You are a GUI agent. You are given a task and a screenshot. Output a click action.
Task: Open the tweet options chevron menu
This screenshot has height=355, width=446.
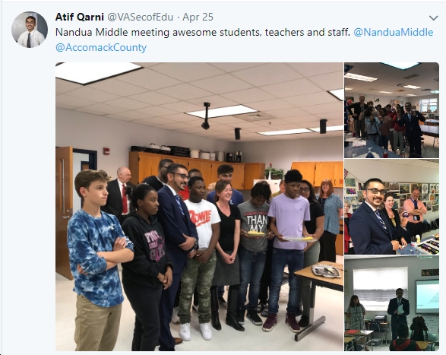click(x=433, y=18)
